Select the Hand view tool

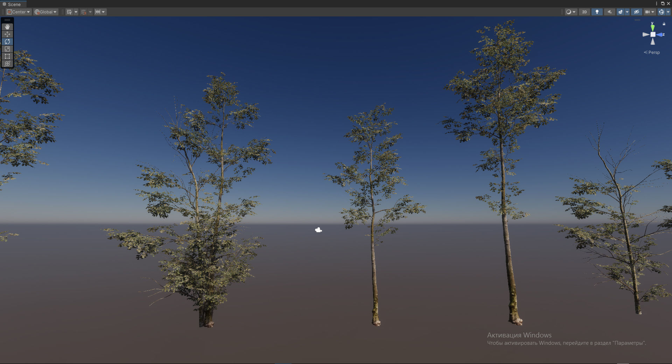(7, 27)
